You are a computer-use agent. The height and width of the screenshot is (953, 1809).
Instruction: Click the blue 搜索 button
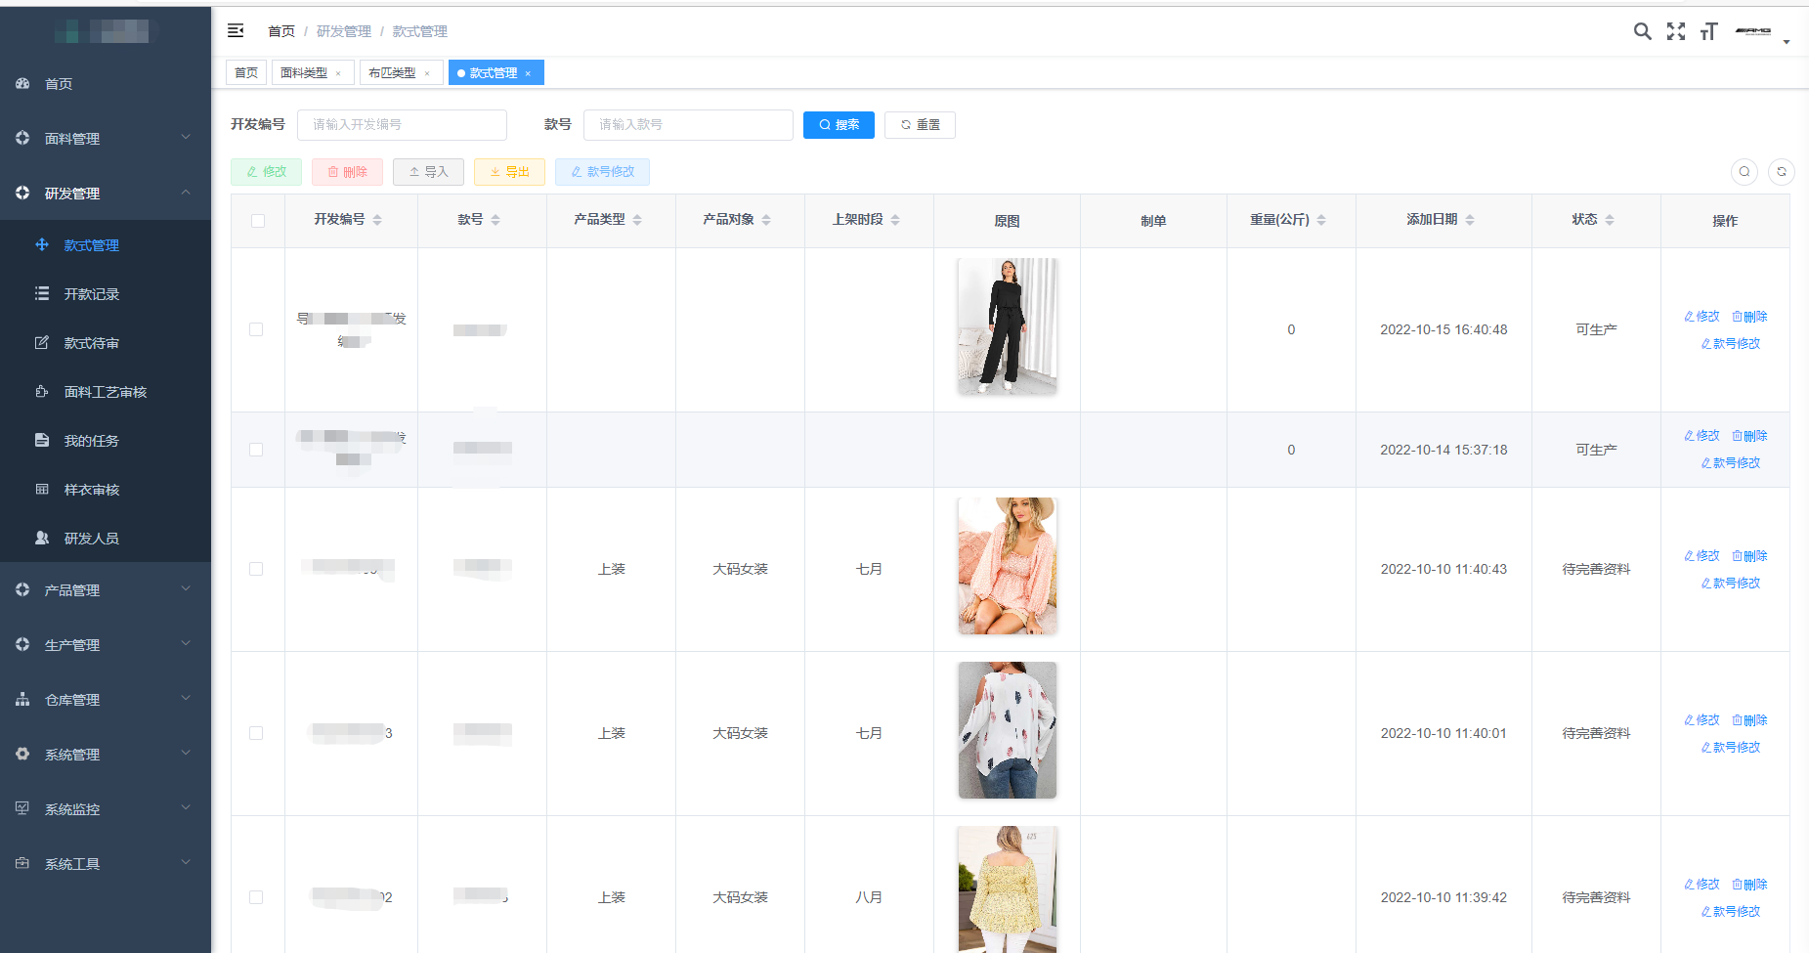coord(839,125)
